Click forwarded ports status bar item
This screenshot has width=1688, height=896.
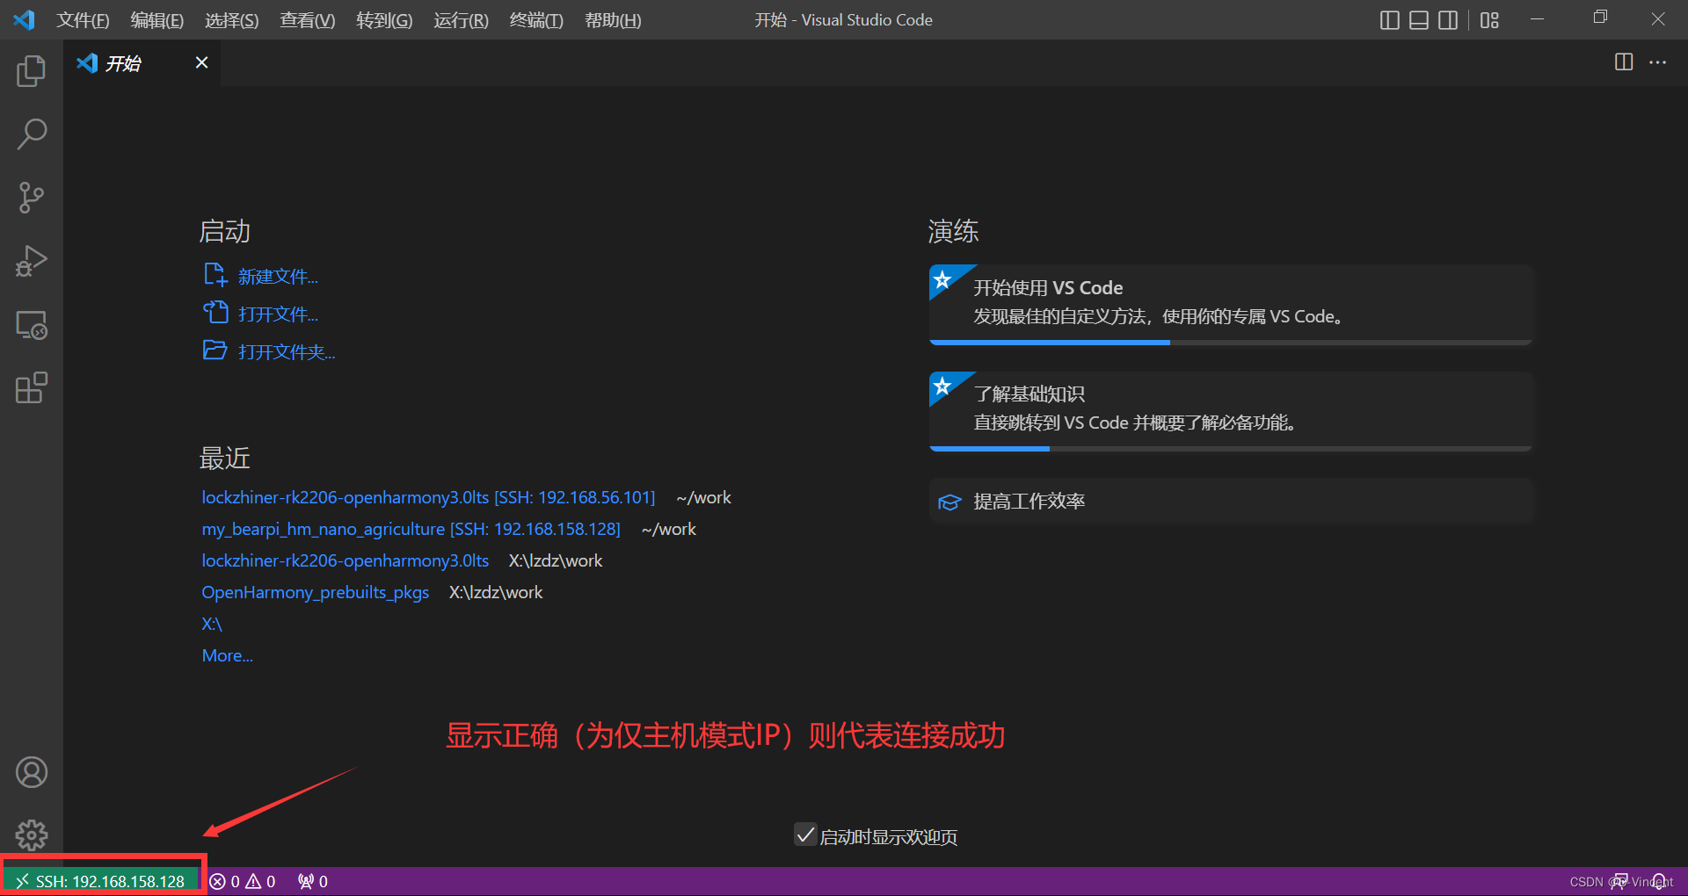click(312, 881)
